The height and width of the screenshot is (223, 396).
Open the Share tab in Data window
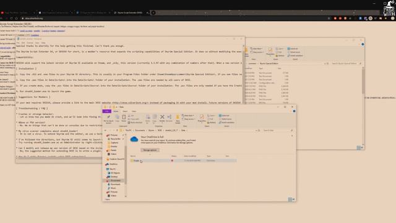pyautogui.click(x=125, y=111)
